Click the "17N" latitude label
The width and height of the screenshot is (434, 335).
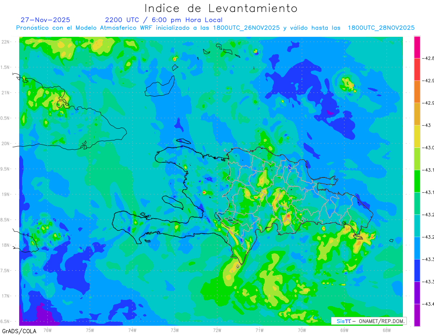click(5, 296)
